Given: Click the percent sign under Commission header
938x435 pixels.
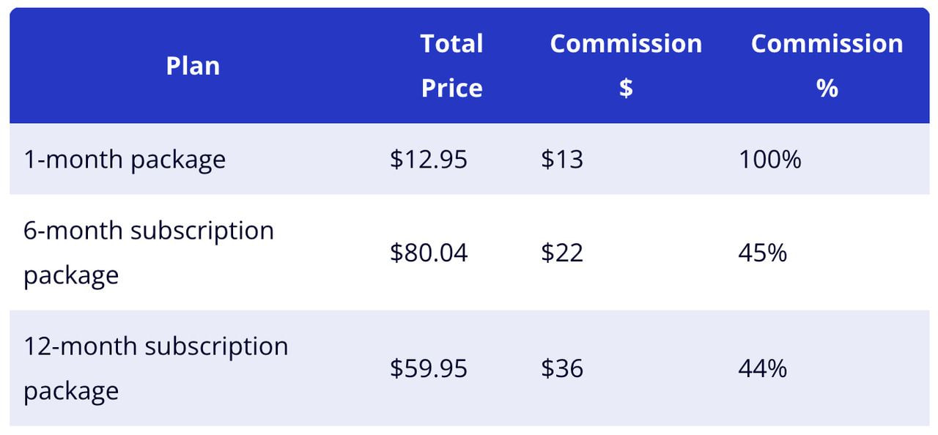Looking at the screenshot, I should (x=827, y=89).
